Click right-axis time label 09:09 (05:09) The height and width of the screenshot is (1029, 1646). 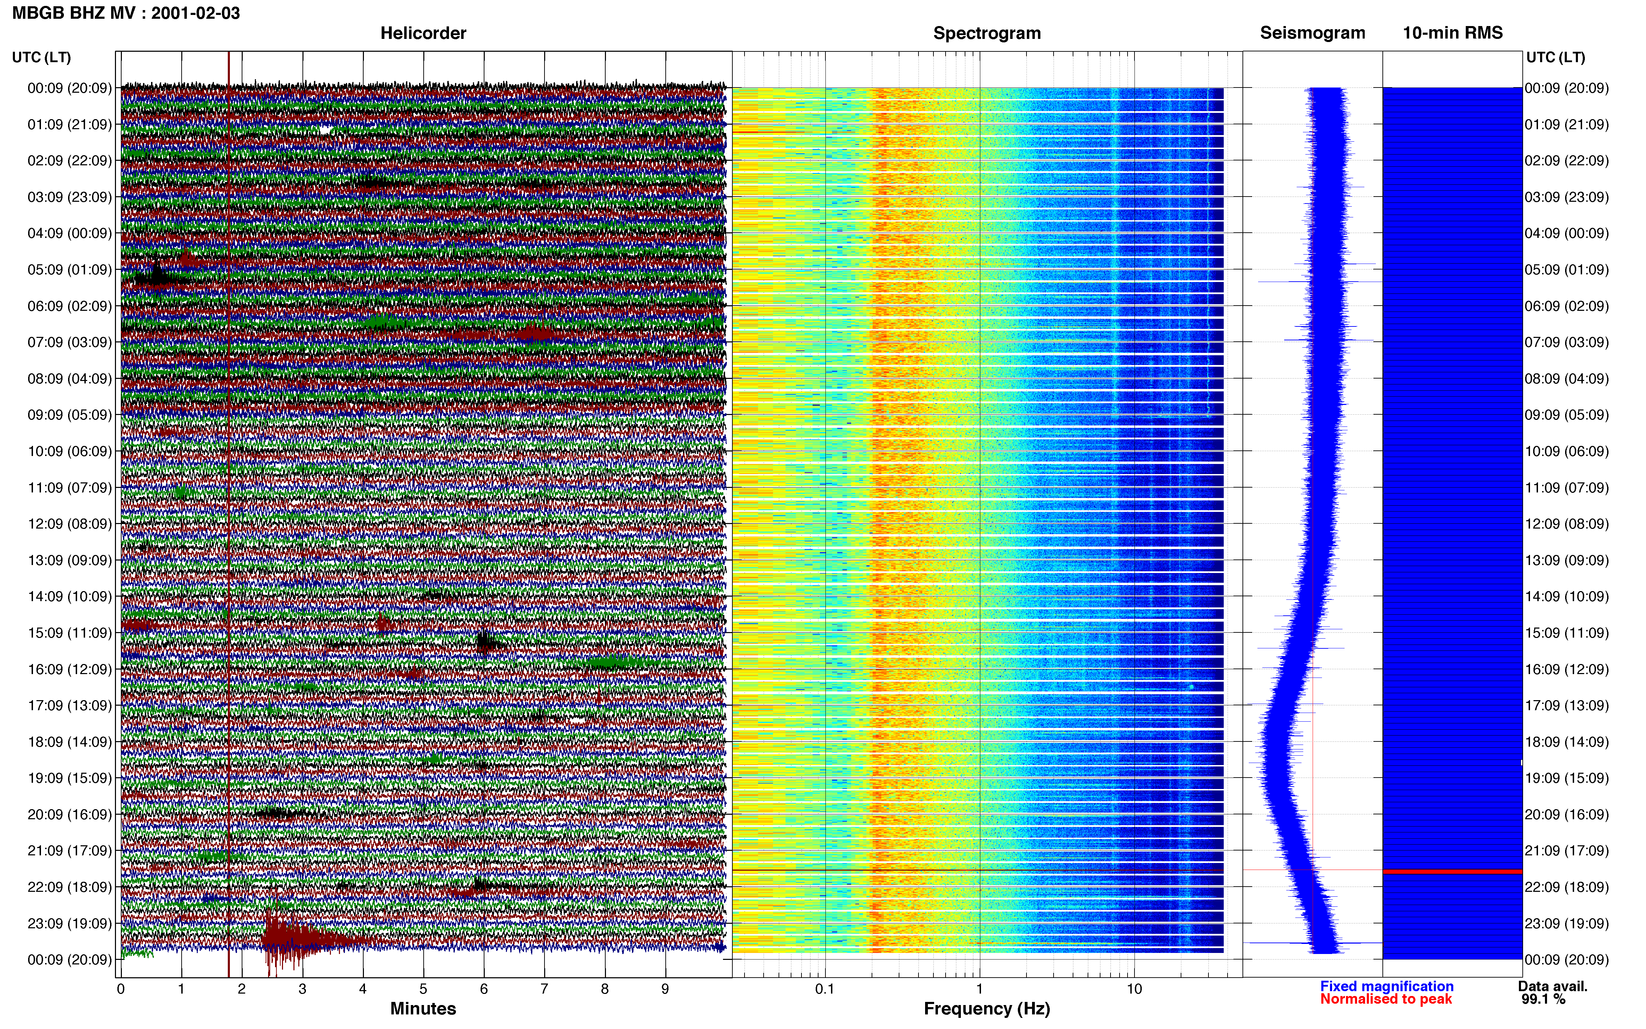tap(1567, 415)
